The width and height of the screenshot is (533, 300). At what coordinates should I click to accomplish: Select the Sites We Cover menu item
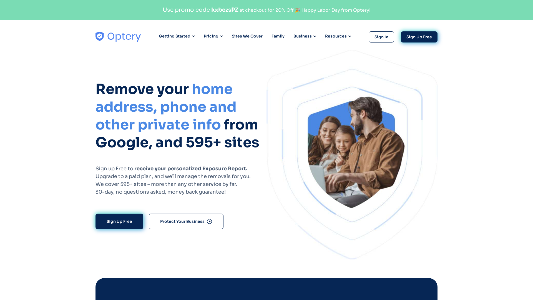tap(247, 36)
